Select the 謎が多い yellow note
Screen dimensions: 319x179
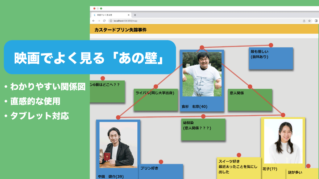[x=302, y=174]
